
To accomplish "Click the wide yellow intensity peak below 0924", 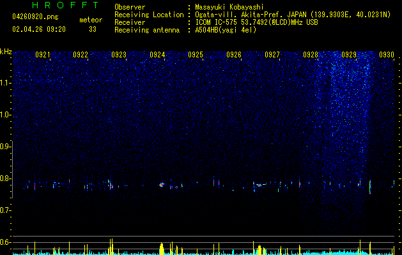I will coord(162,249).
